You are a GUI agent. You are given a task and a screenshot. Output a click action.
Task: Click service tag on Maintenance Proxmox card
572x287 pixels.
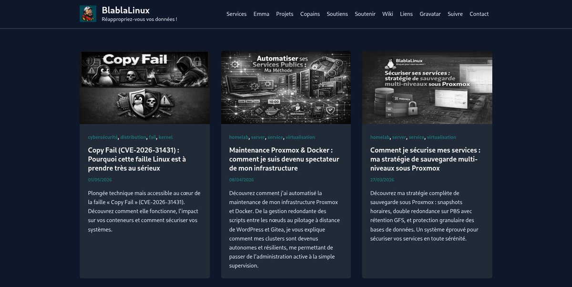(276, 137)
